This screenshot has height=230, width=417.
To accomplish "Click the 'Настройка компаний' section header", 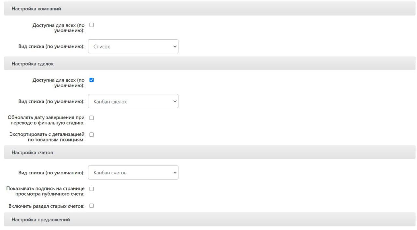I will click(x=36, y=9).
